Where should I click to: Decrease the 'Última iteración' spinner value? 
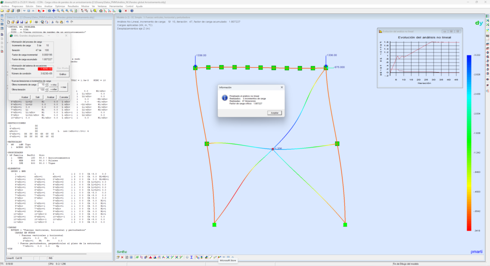47,91
